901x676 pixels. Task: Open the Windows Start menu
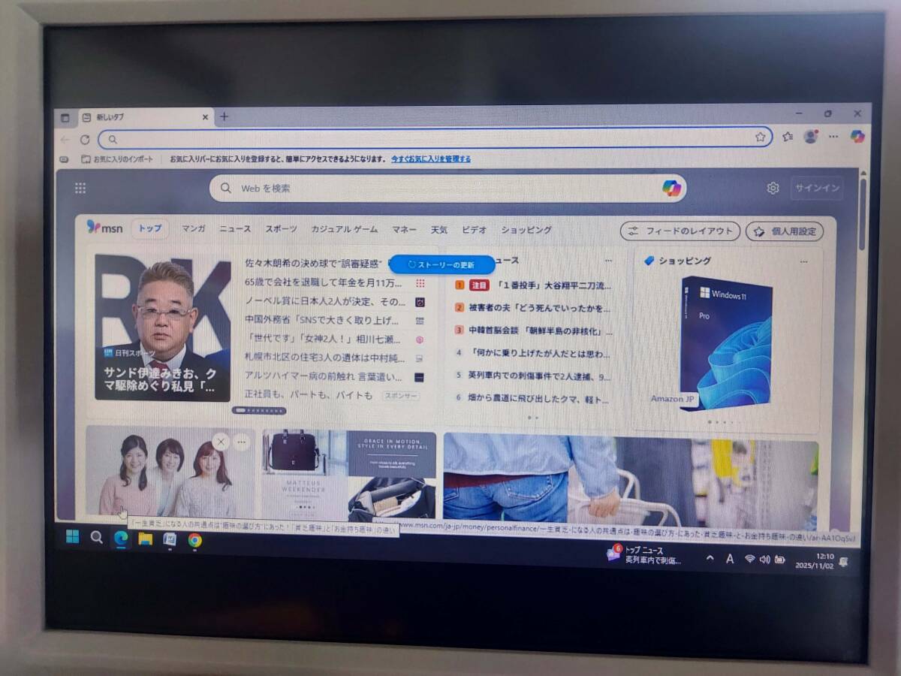coord(71,538)
